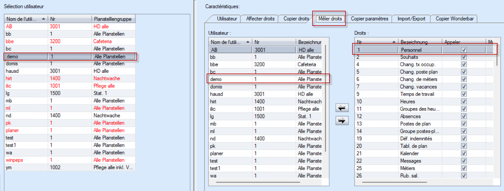This screenshot has height=191, width=504.
Task: Open the Copier droits tab
Action: point(296,19)
